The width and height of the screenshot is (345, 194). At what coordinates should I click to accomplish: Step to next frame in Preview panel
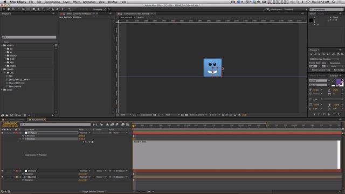coord(323,54)
